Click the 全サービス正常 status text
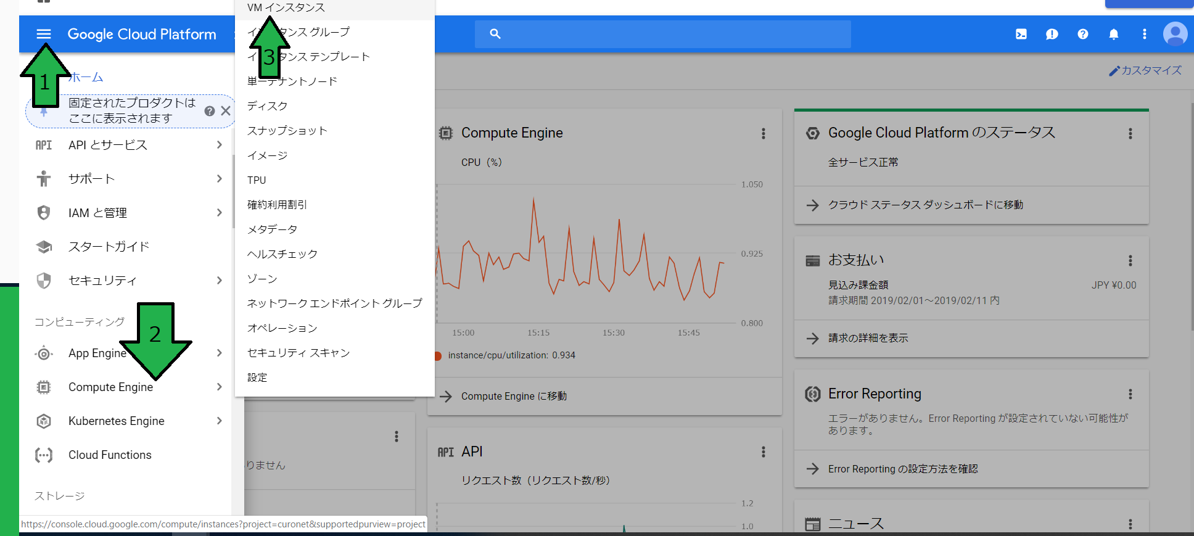Screen dimensions: 1194x536 tap(863, 162)
